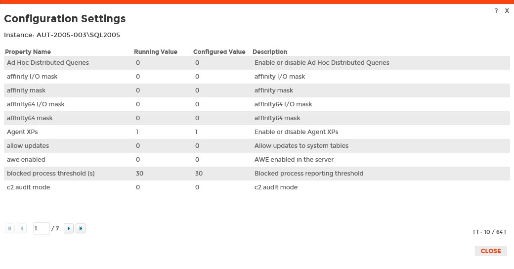
Task: Jump to the last page
Action: [x=81, y=228]
